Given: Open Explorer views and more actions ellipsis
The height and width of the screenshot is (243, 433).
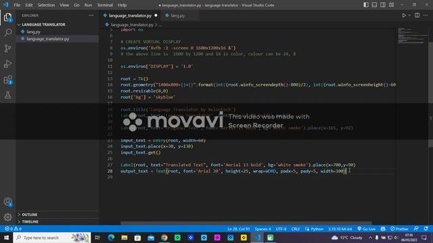Looking at the screenshot, I should pyautogui.click(x=91, y=16).
